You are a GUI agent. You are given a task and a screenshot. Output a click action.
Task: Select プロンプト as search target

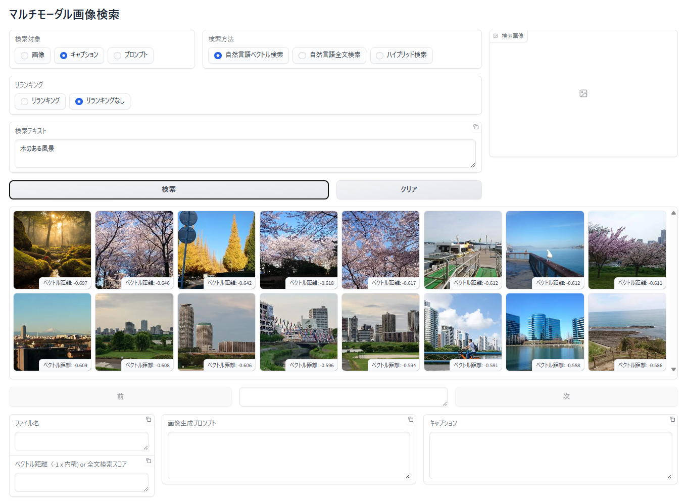coord(130,55)
